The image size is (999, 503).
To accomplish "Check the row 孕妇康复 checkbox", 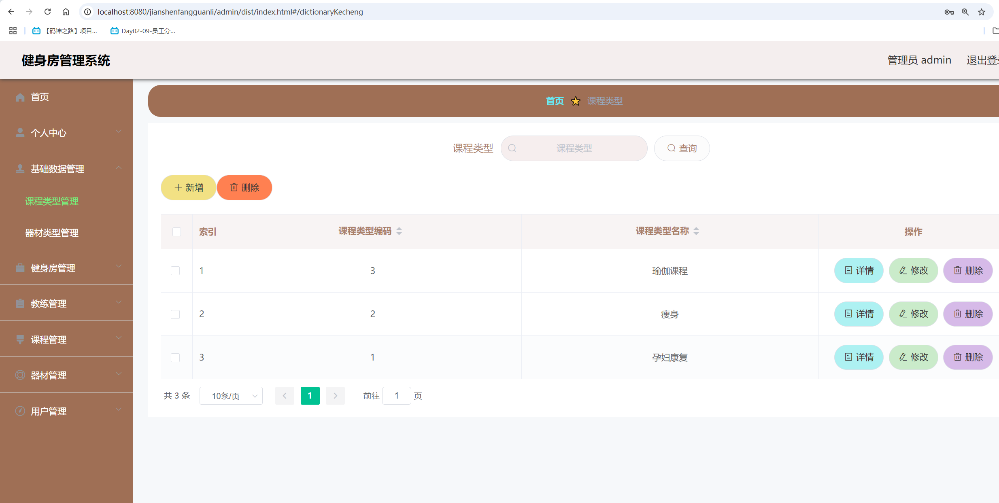I will tap(175, 358).
